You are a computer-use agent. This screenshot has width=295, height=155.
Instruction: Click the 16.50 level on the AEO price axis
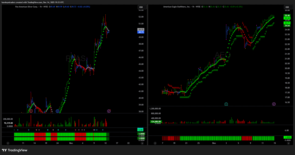[x=287, y=102]
